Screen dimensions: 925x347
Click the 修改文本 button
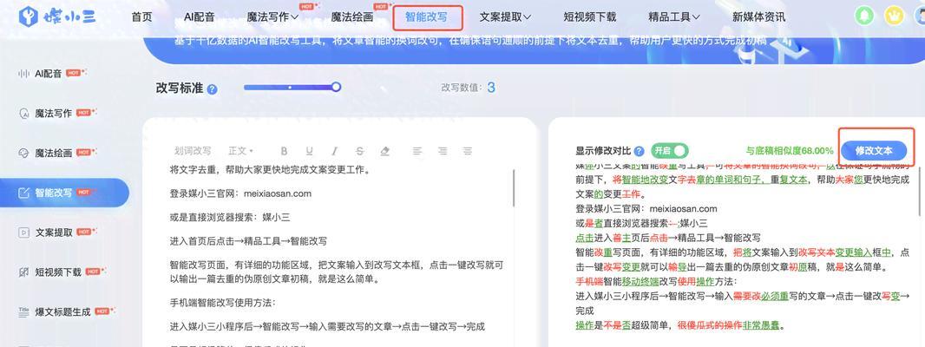[875, 150]
